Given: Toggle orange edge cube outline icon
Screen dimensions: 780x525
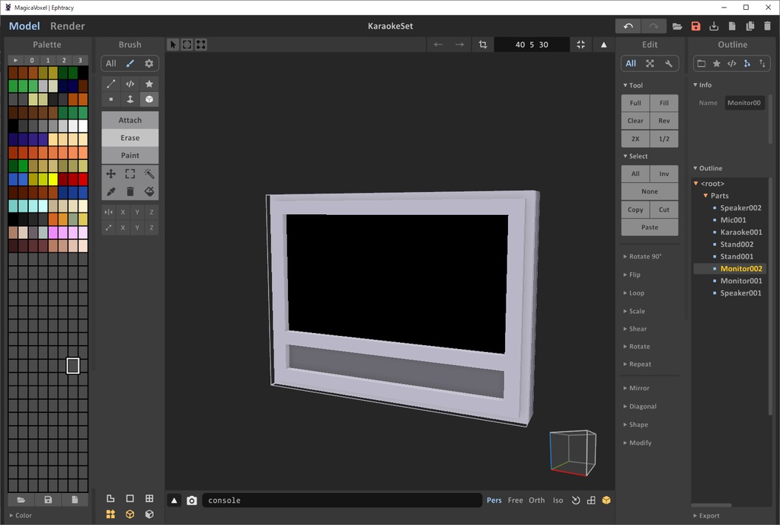Looking at the screenshot, I should coord(129,514).
